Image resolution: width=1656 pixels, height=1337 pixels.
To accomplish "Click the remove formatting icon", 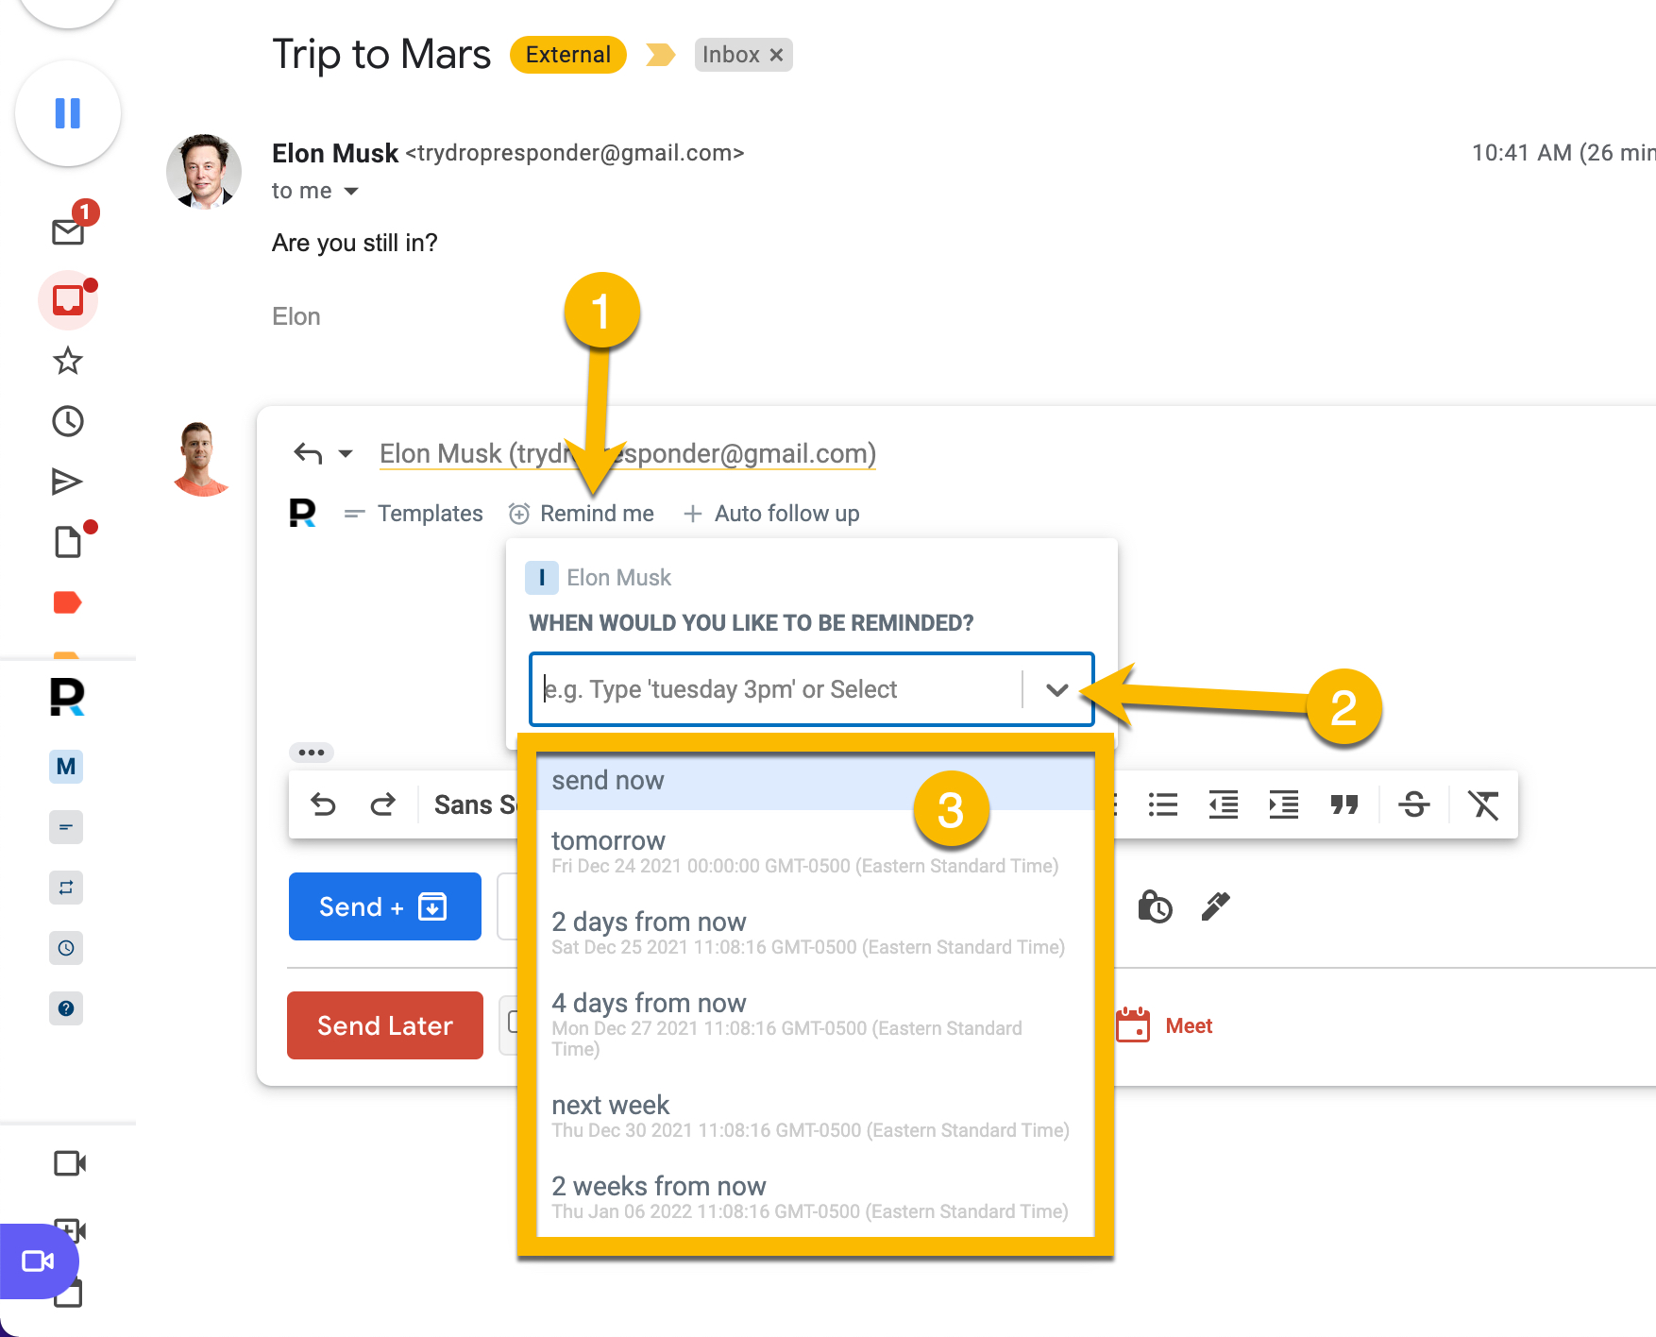I will (x=1483, y=804).
